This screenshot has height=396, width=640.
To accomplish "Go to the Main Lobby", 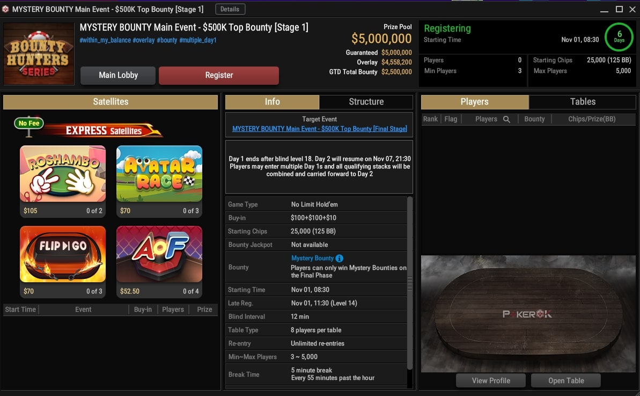I will [118, 76].
